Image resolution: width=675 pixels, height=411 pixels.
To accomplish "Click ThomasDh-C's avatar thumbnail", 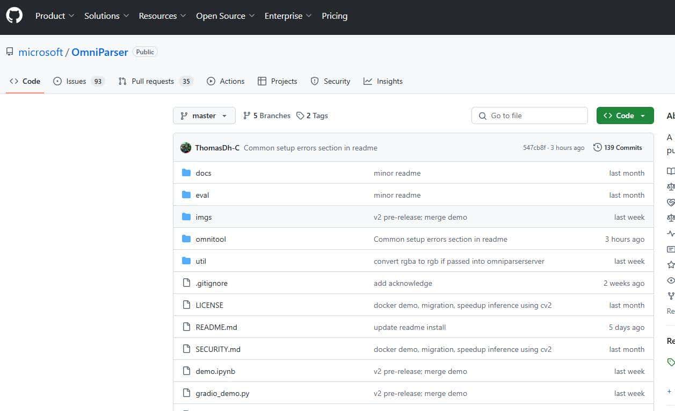I will click(186, 147).
